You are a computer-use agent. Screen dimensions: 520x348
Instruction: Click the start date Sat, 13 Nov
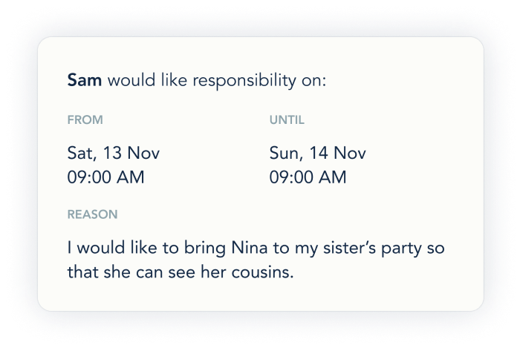coord(113,154)
